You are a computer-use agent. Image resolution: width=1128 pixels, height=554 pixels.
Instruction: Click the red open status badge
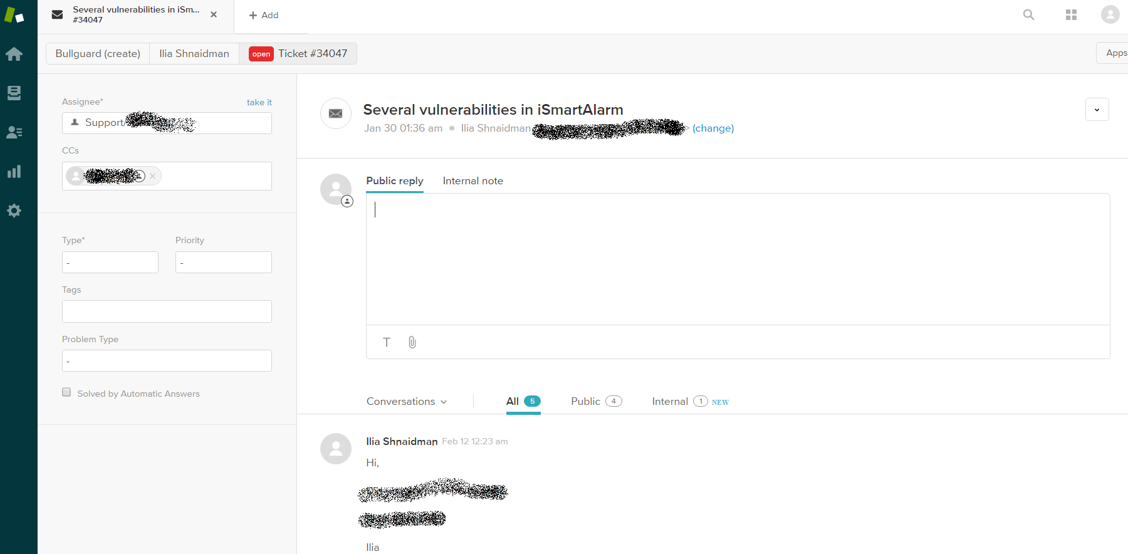[261, 54]
